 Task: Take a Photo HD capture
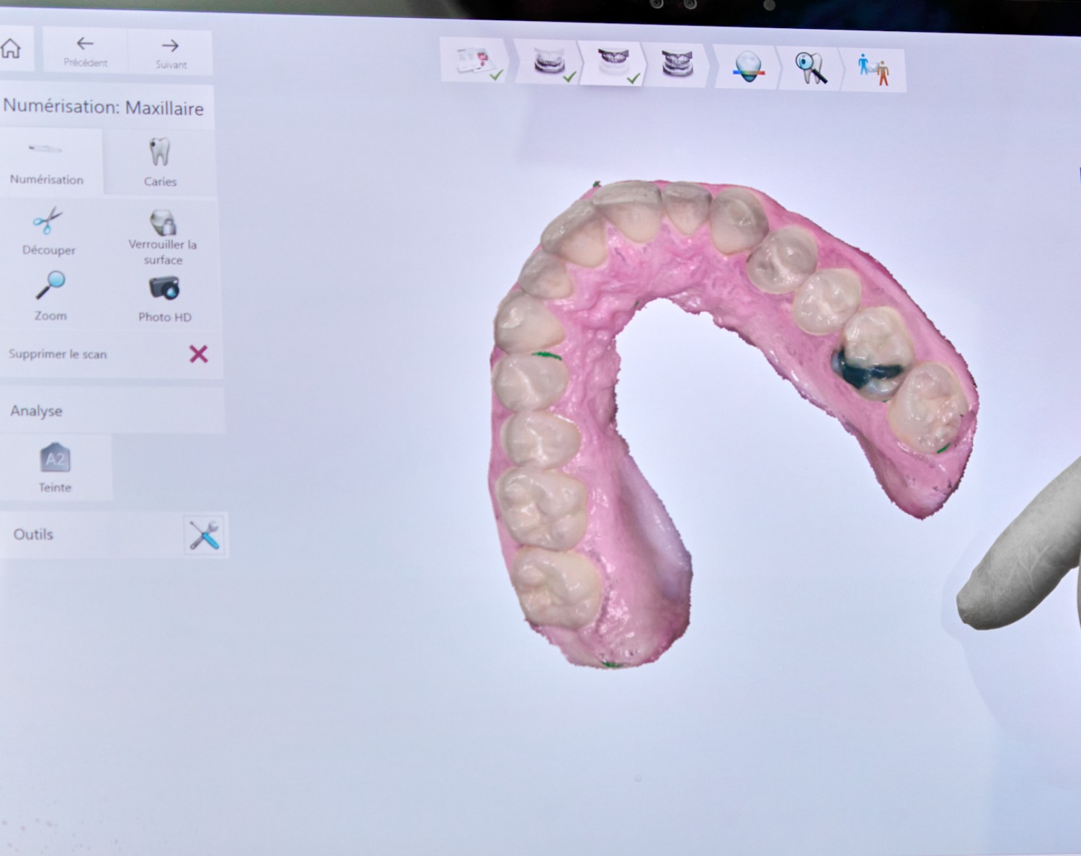[165, 298]
